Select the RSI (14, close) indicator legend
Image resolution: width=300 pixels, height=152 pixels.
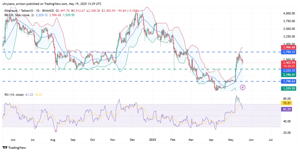(13, 94)
